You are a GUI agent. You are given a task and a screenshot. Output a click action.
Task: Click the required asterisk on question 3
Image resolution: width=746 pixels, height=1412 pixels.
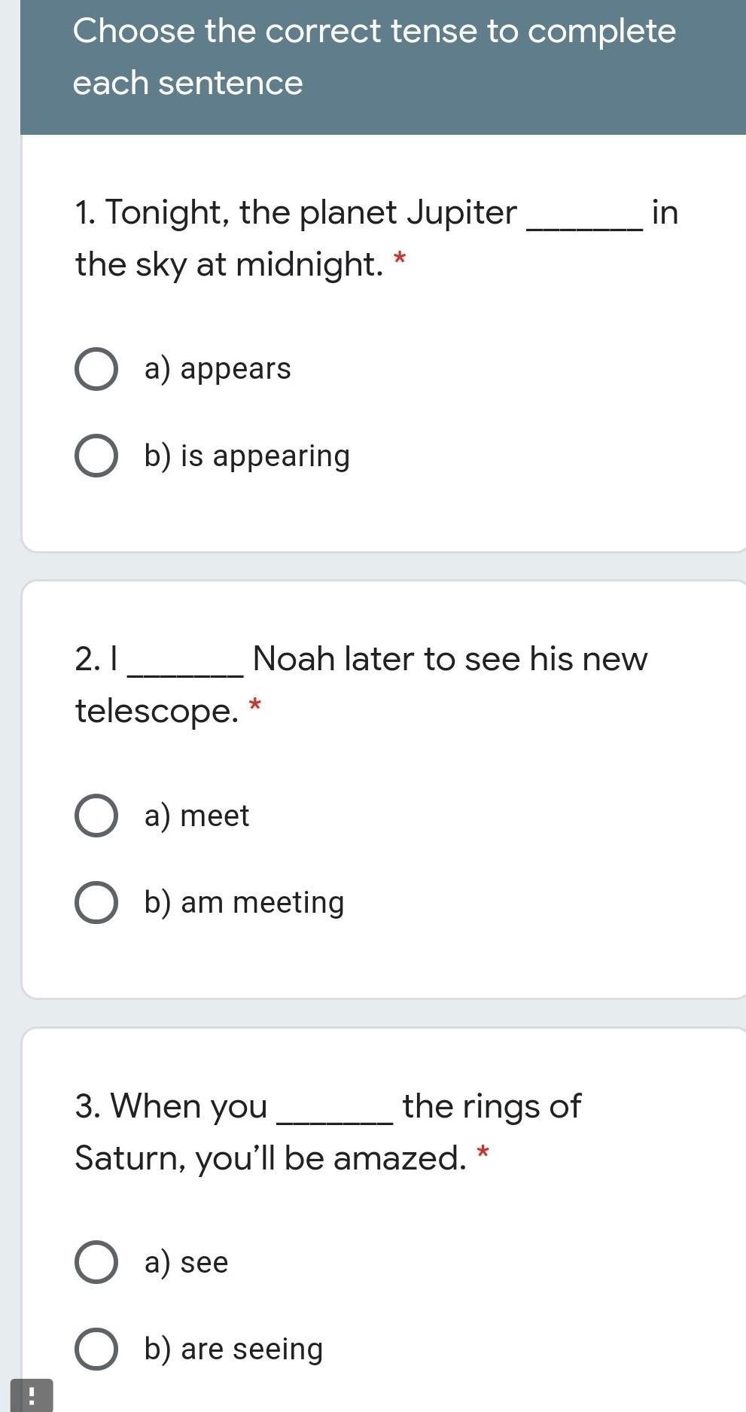[483, 1153]
